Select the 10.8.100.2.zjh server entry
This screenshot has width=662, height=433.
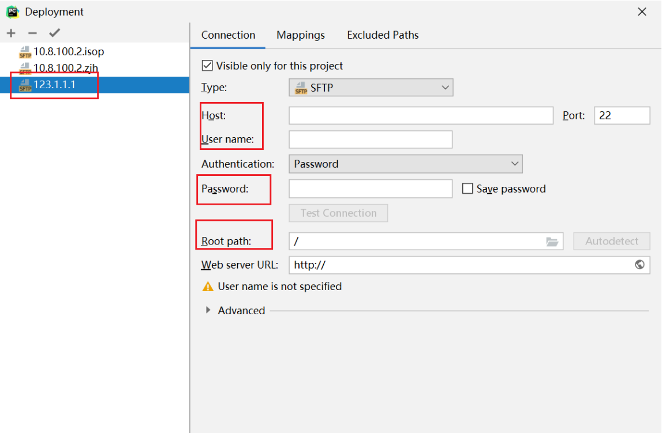[65, 68]
